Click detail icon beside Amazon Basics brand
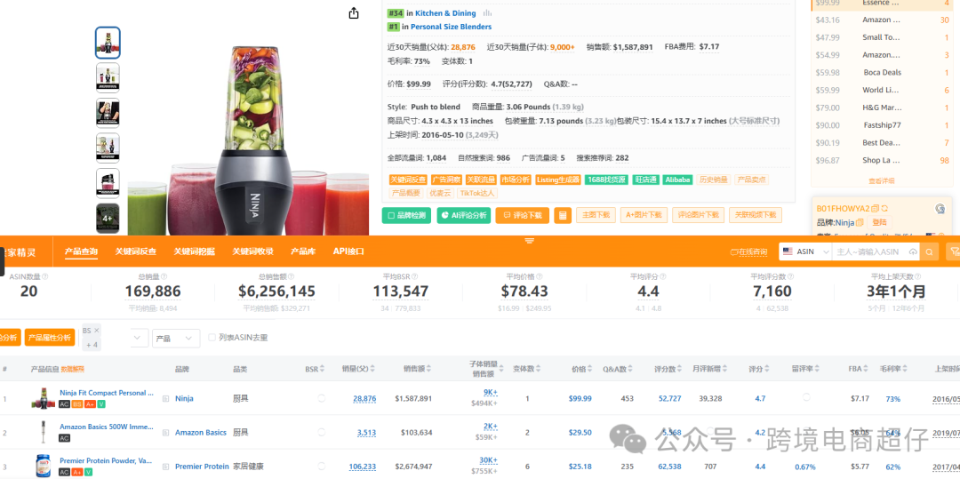This screenshot has height=479, width=960. [165, 433]
